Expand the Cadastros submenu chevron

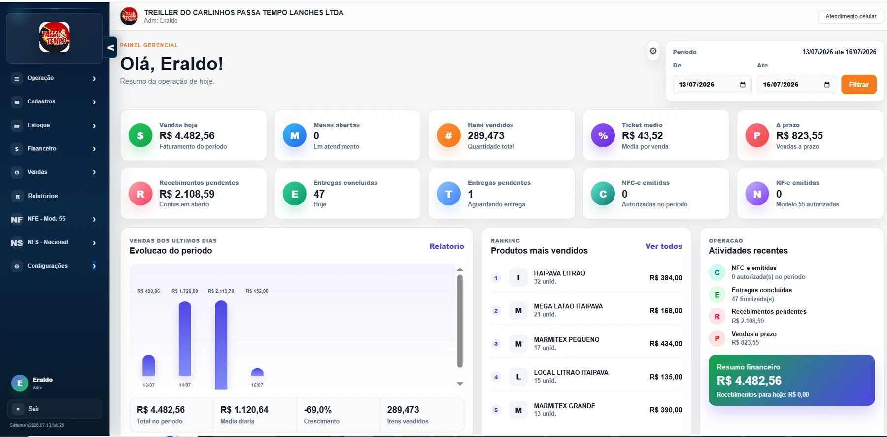click(x=94, y=102)
